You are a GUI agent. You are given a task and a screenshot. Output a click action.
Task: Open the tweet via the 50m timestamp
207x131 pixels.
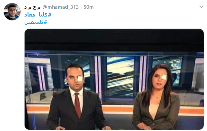(89, 7)
